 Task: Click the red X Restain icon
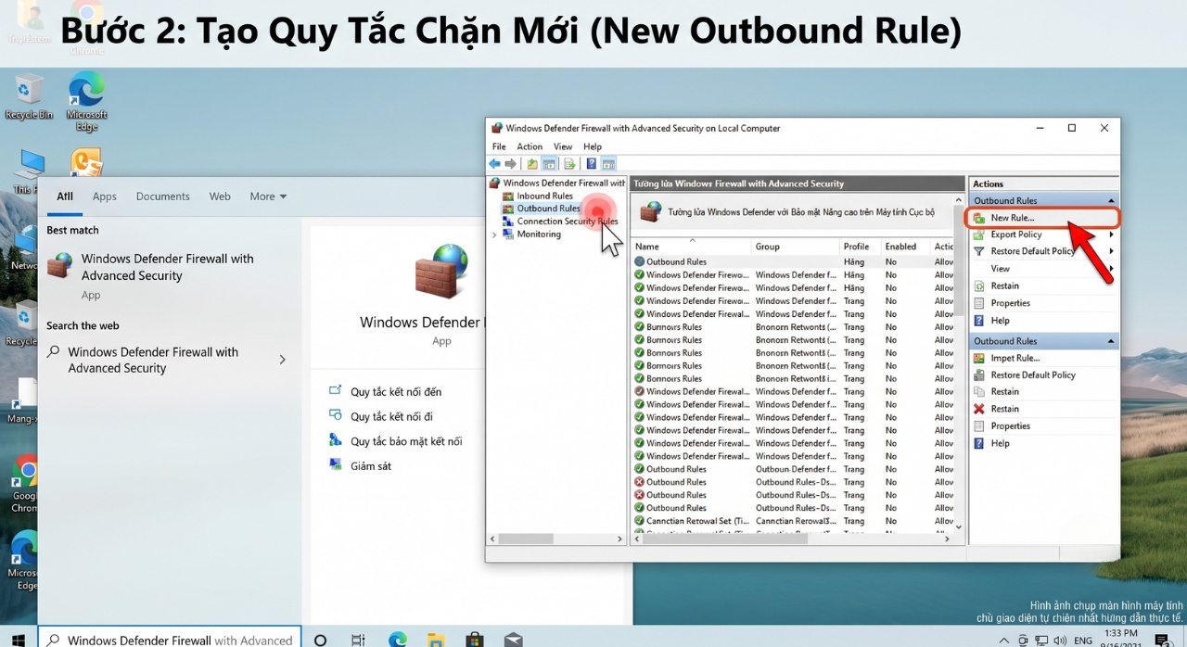(979, 409)
